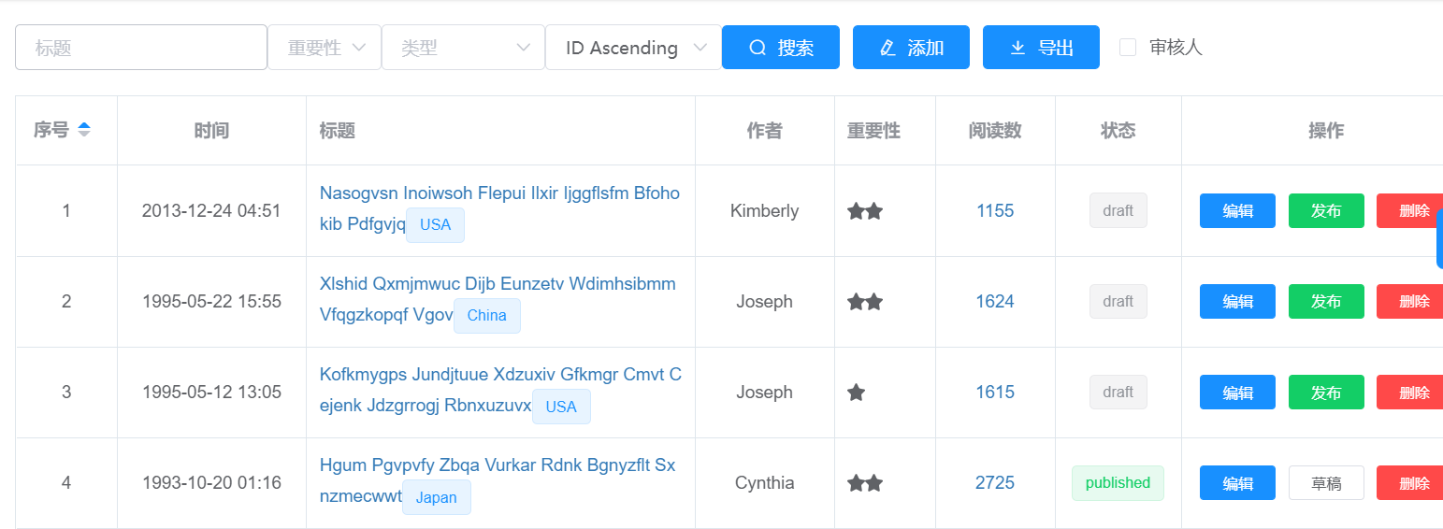Expand the 类型 select box

[463, 47]
